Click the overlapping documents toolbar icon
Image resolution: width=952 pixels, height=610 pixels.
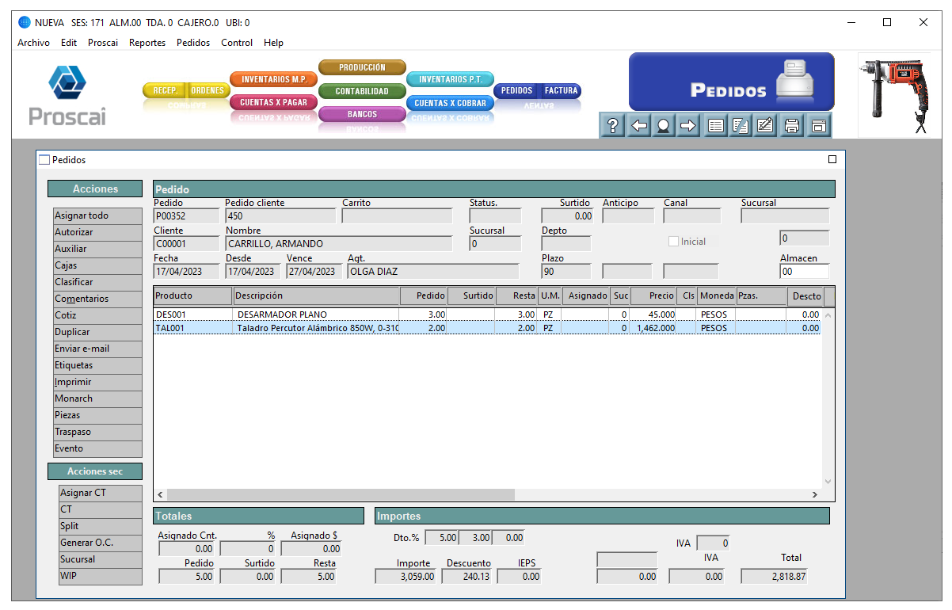pos(741,125)
